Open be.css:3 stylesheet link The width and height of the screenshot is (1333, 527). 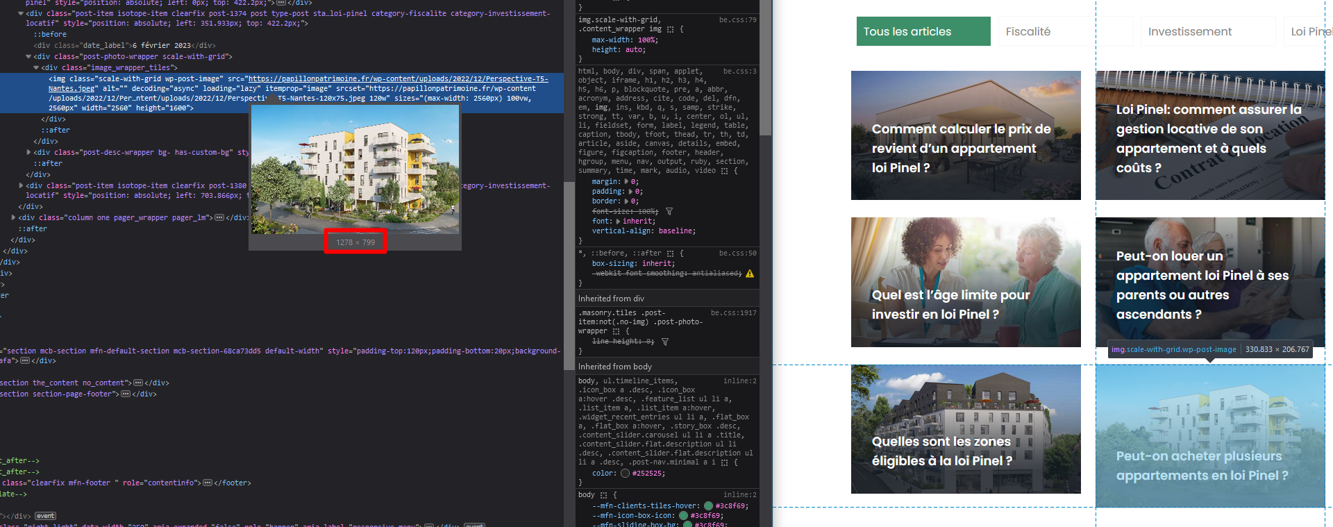tap(739, 72)
